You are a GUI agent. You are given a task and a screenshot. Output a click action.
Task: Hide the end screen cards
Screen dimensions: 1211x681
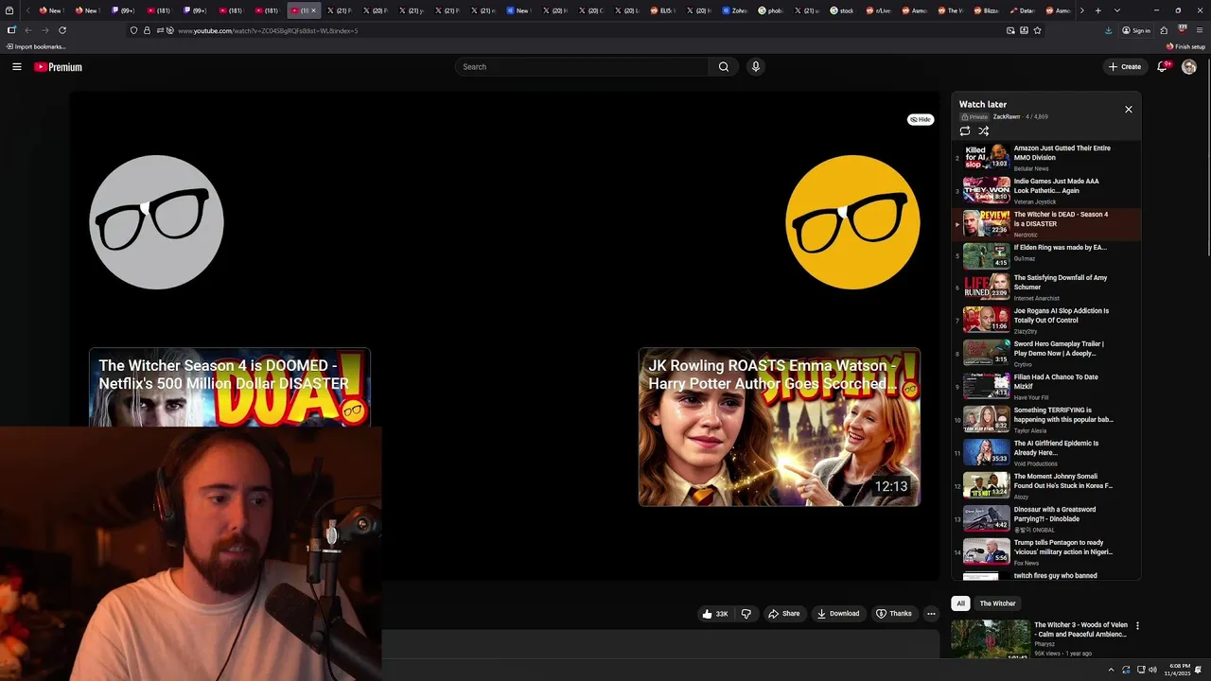pos(921,119)
